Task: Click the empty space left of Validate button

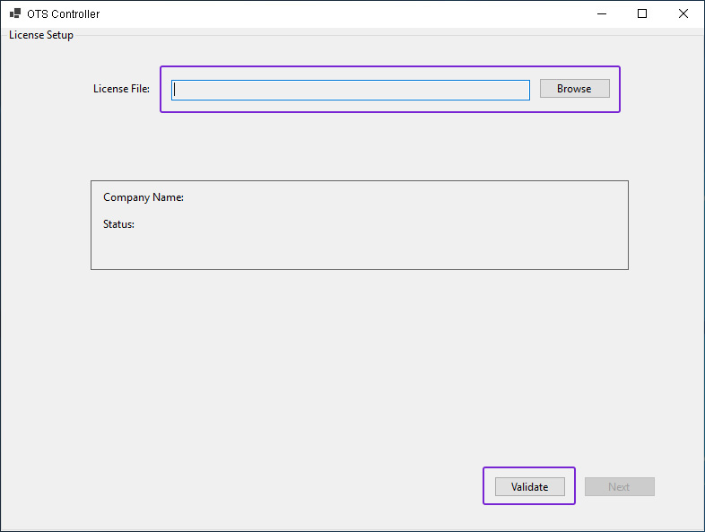Action: (x=269, y=487)
